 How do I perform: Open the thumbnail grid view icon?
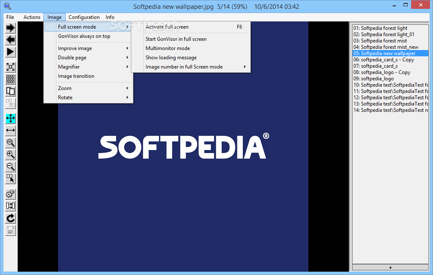[11, 79]
